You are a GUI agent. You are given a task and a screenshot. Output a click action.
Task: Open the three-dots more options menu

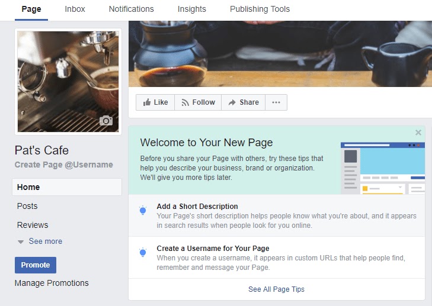coord(276,102)
